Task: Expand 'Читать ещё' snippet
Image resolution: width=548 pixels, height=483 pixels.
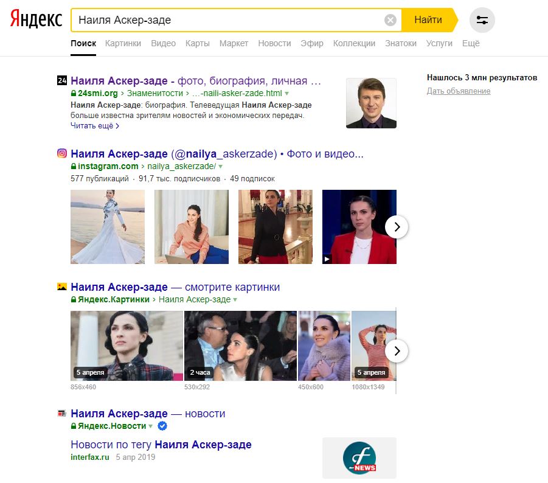Action: (x=95, y=126)
